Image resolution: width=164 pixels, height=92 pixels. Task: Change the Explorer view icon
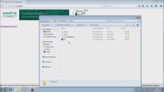[x=127, y=25]
